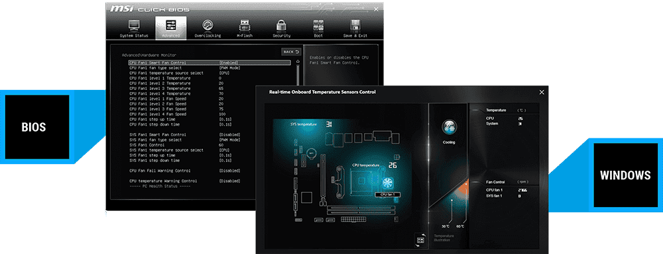The width and height of the screenshot is (663, 254).
Task: Click the rotate board view icon
Action: (x=420, y=239)
